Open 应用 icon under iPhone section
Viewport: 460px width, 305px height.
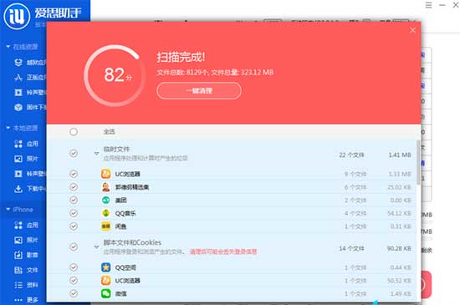pyautogui.click(x=18, y=225)
